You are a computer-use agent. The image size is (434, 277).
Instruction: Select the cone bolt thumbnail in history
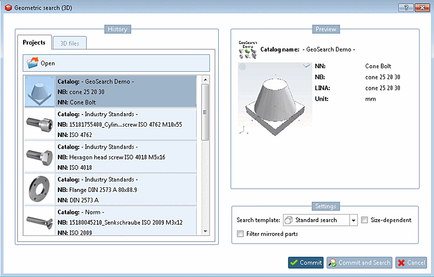click(40, 91)
